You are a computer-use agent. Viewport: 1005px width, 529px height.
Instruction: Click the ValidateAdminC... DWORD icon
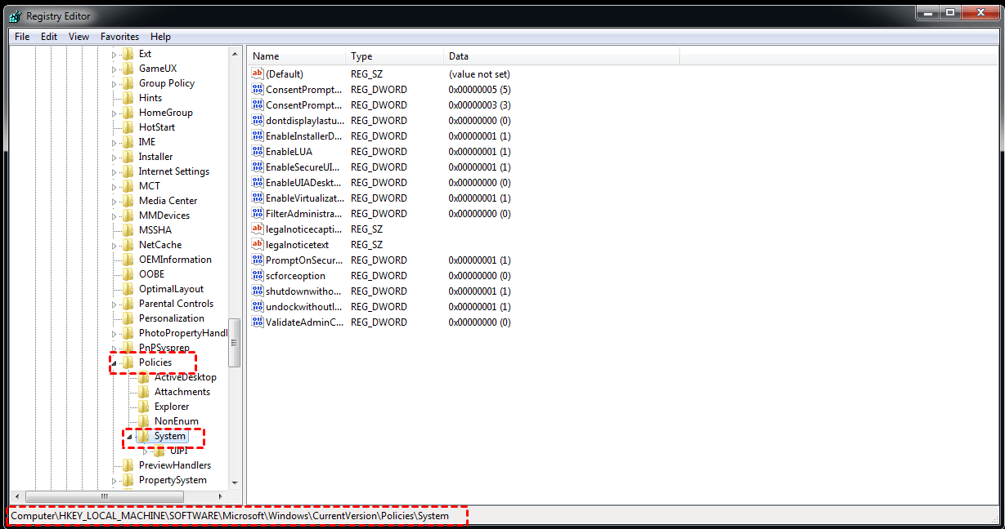(x=258, y=322)
